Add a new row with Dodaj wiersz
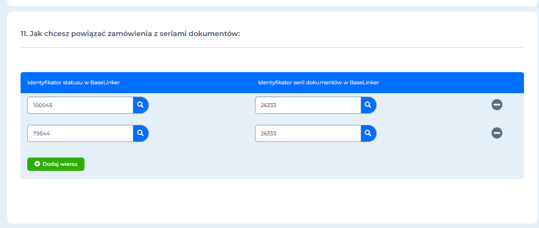Image resolution: width=539 pixels, height=228 pixels. pyautogui.click(x=56, y=164)
